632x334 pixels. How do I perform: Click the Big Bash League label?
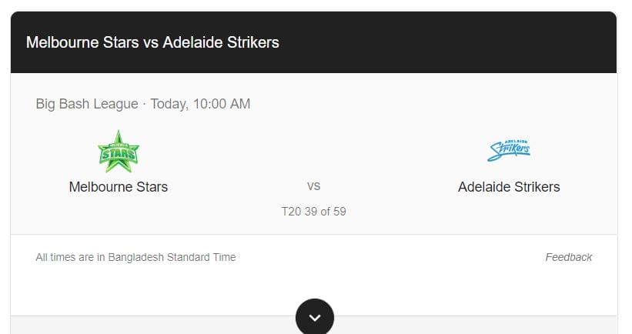tap(87, 104)
